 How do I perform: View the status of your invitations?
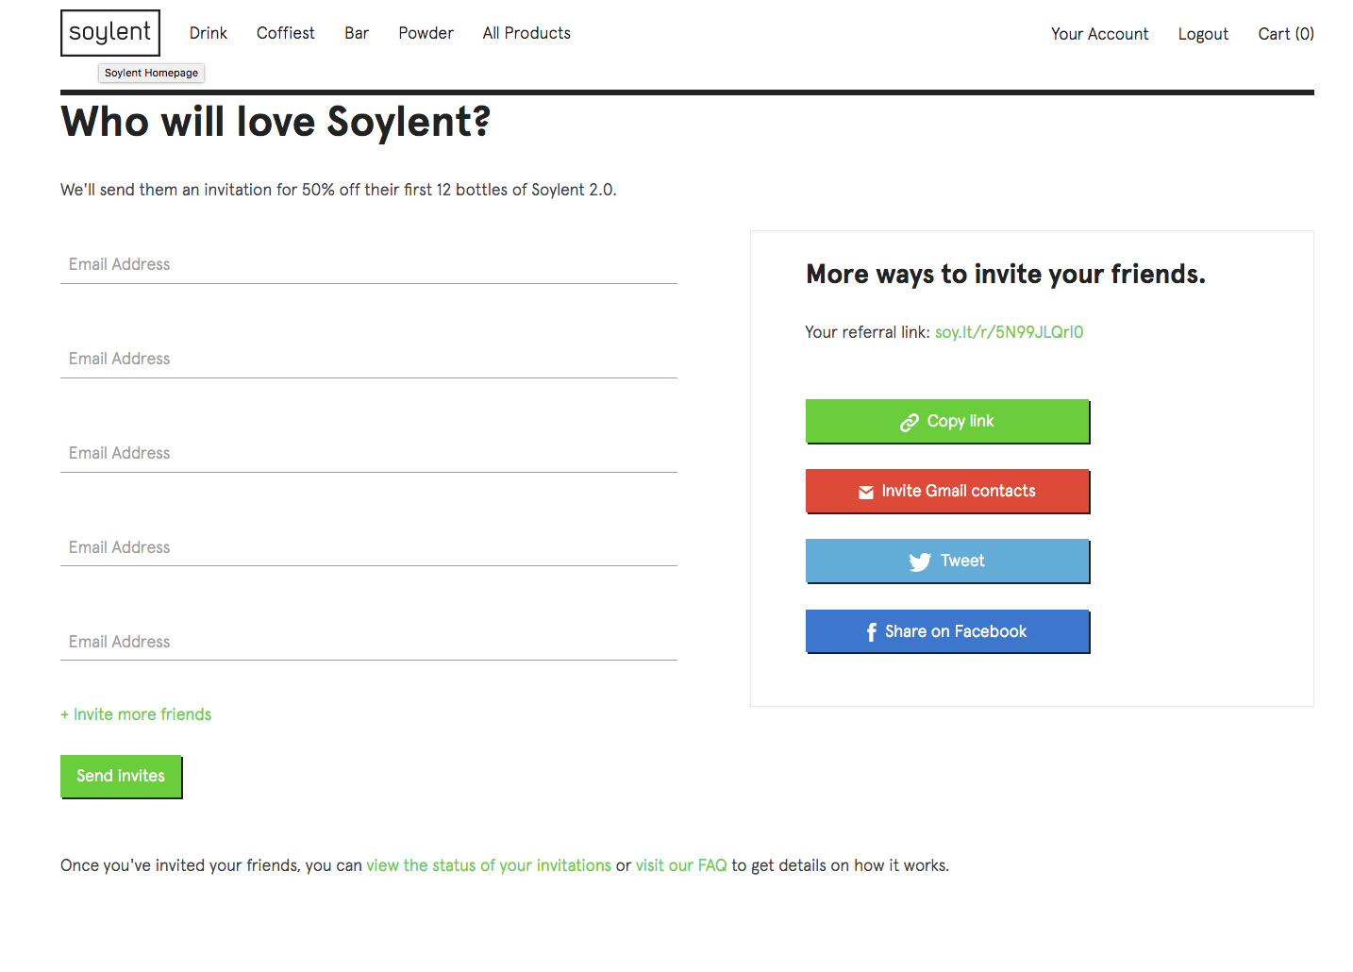[x=489, y=865]
